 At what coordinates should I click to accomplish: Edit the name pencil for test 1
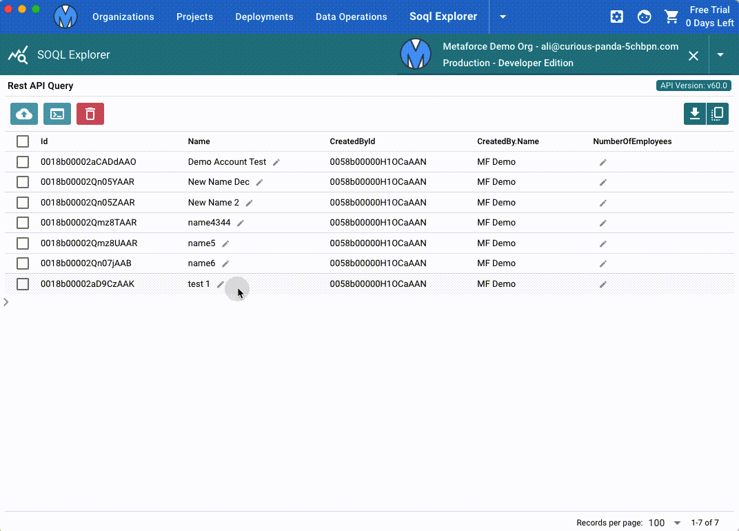click(220, 284)
